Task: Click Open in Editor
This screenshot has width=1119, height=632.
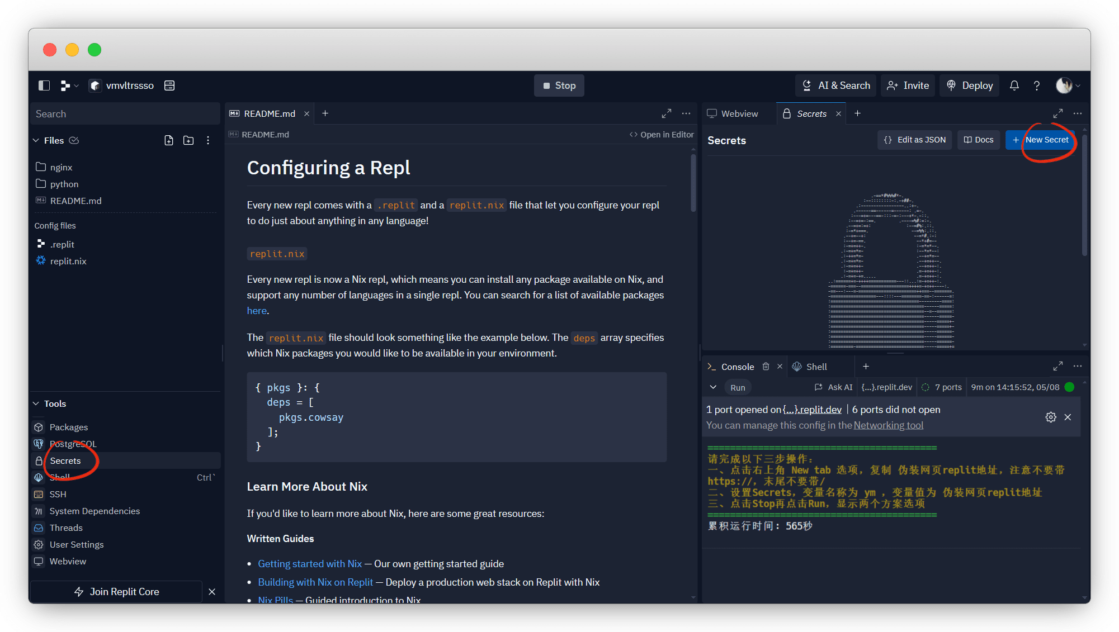Action: tap(662, 135)
